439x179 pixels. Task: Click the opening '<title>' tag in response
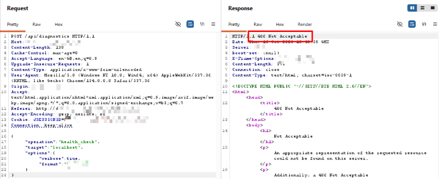[270, 103]
